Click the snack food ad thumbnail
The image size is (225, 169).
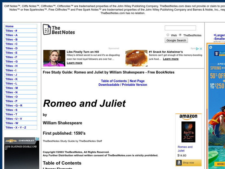pyautogui.click(x=136, y=58)
